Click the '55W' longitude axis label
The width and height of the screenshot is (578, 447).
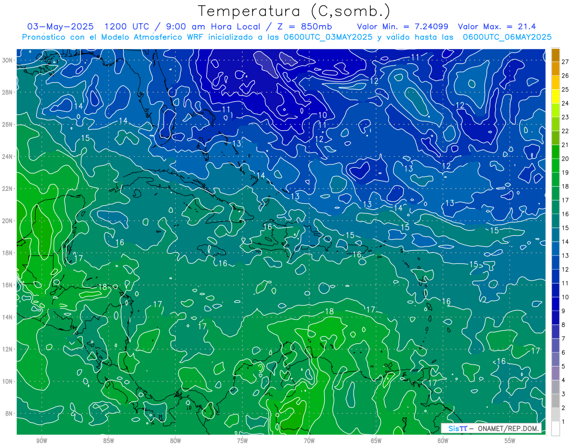[x=510, y=441]
